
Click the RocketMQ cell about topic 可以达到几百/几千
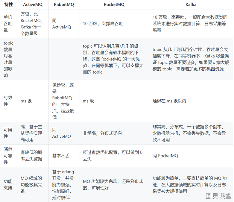(114, 59)
